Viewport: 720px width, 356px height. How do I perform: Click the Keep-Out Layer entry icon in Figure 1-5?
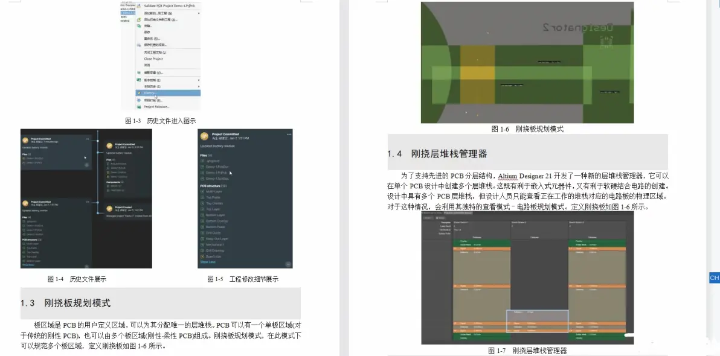click(202, 239)
